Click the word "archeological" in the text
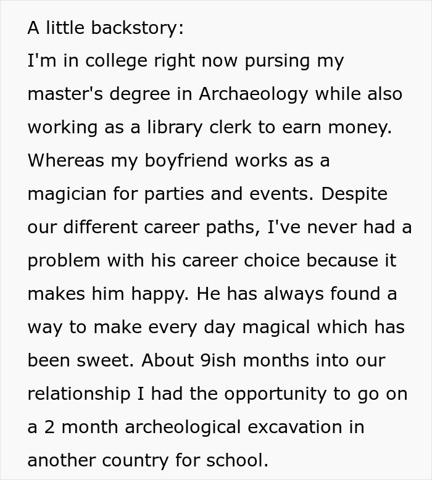 click(183, 428)
